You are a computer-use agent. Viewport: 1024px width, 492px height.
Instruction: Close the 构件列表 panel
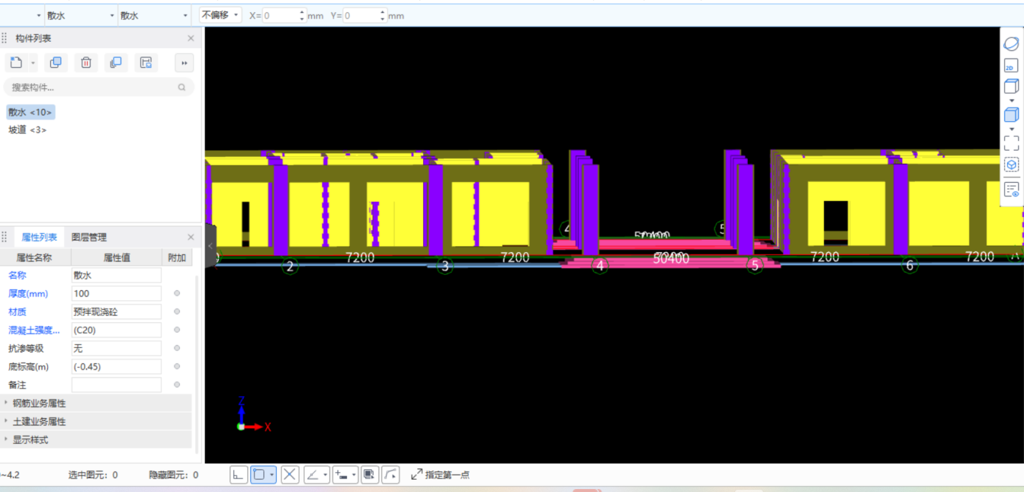[191, 39]
